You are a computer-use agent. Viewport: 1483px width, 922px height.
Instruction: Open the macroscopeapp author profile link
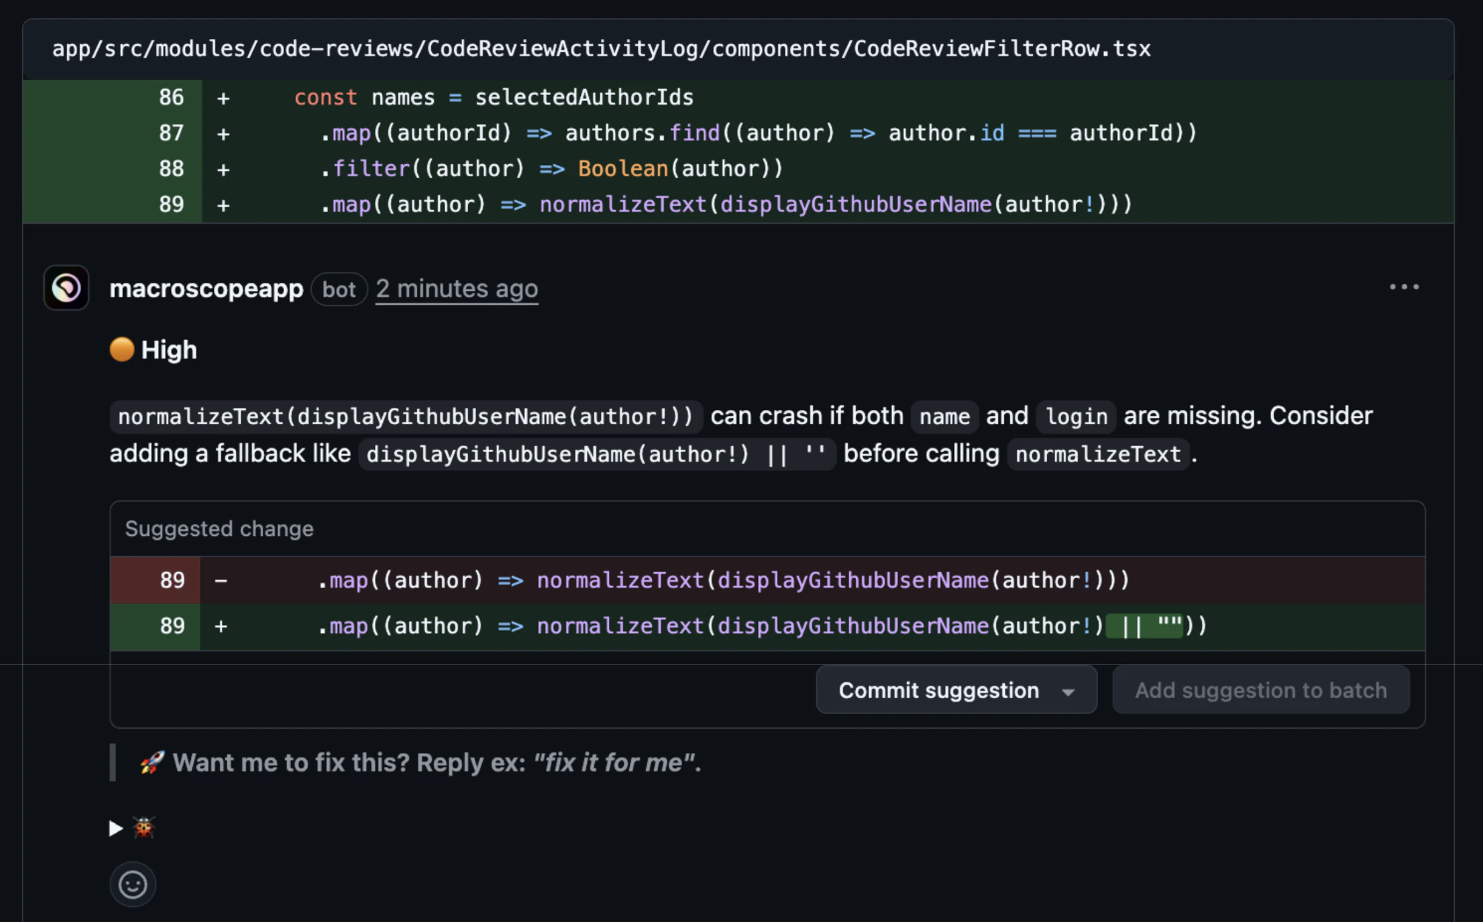tap(206, 288)
